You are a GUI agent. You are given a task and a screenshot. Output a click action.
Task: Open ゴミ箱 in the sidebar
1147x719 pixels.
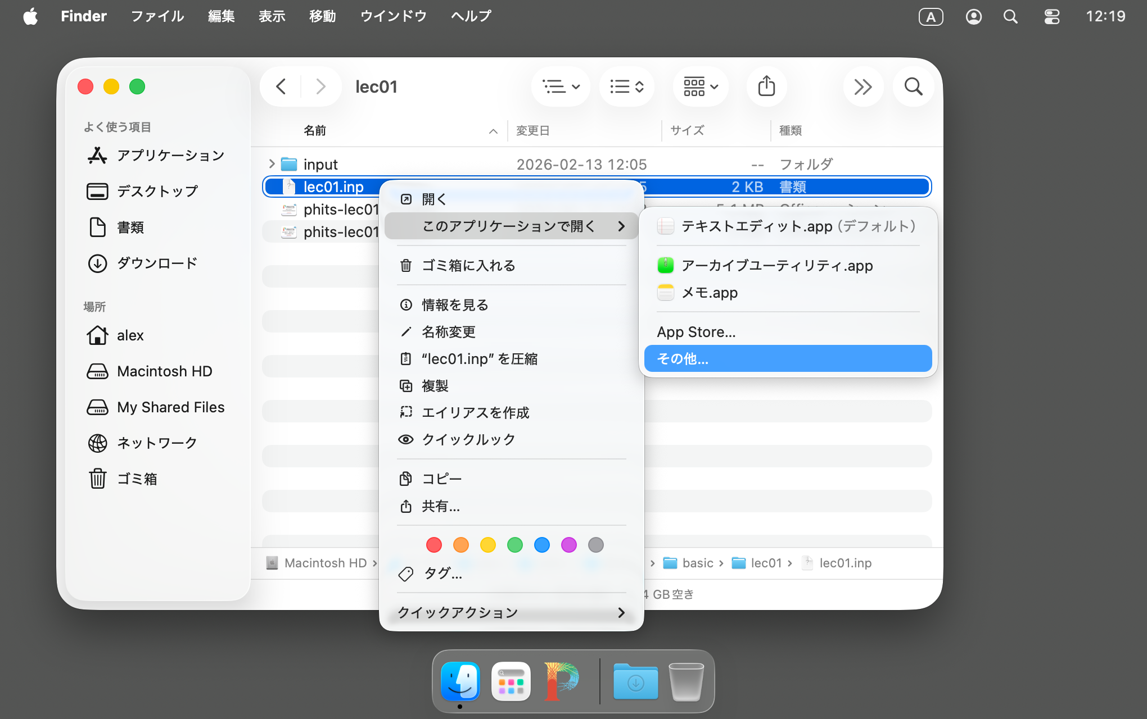(137, 479)
